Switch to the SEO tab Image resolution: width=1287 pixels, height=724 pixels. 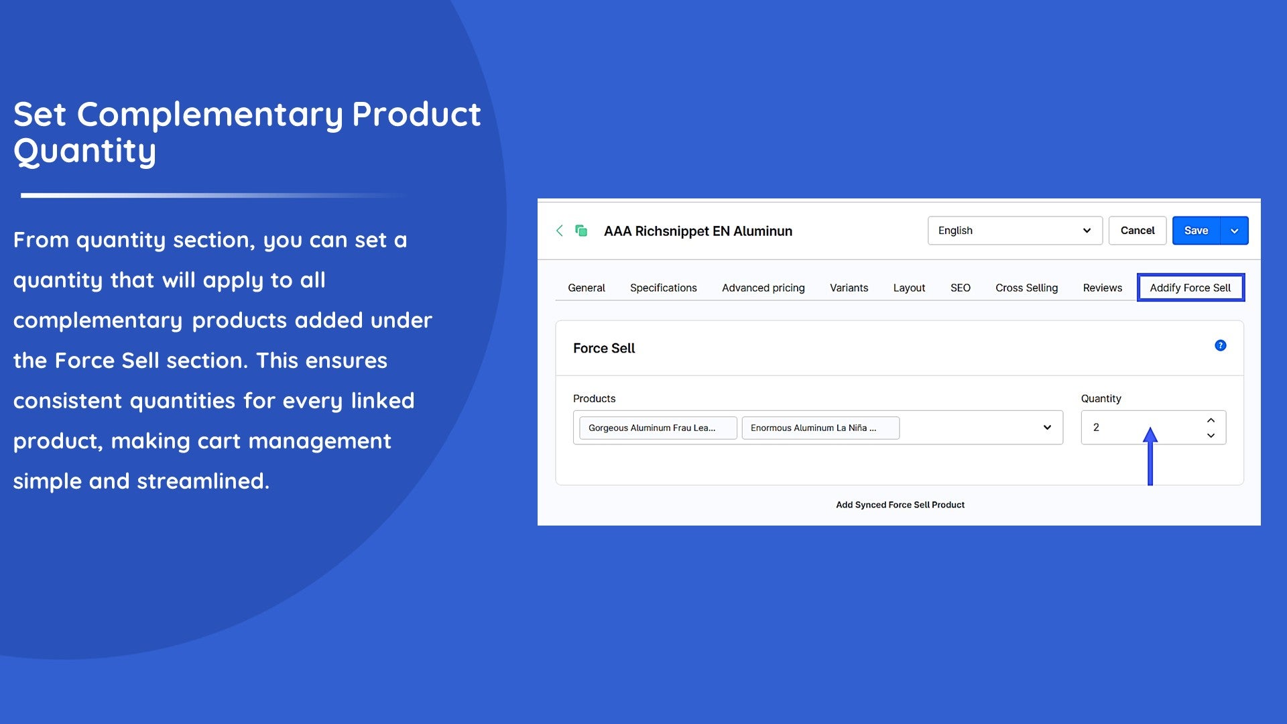pos(960,288)
